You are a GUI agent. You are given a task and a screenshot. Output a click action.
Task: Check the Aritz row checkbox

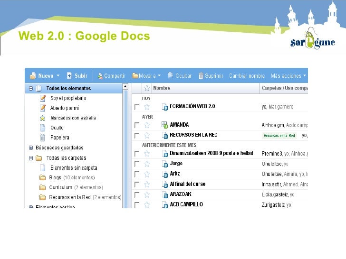tap(137, 174)
